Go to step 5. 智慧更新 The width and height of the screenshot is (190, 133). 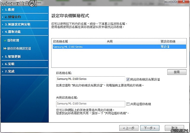(x=13, y=57)
